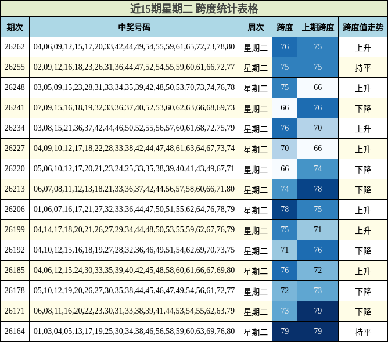Select issue number 26227
388x342 pixels.
click(15, 148)
